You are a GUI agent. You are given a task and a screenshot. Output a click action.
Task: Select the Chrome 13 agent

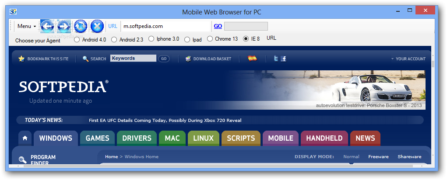coord(210,39)
